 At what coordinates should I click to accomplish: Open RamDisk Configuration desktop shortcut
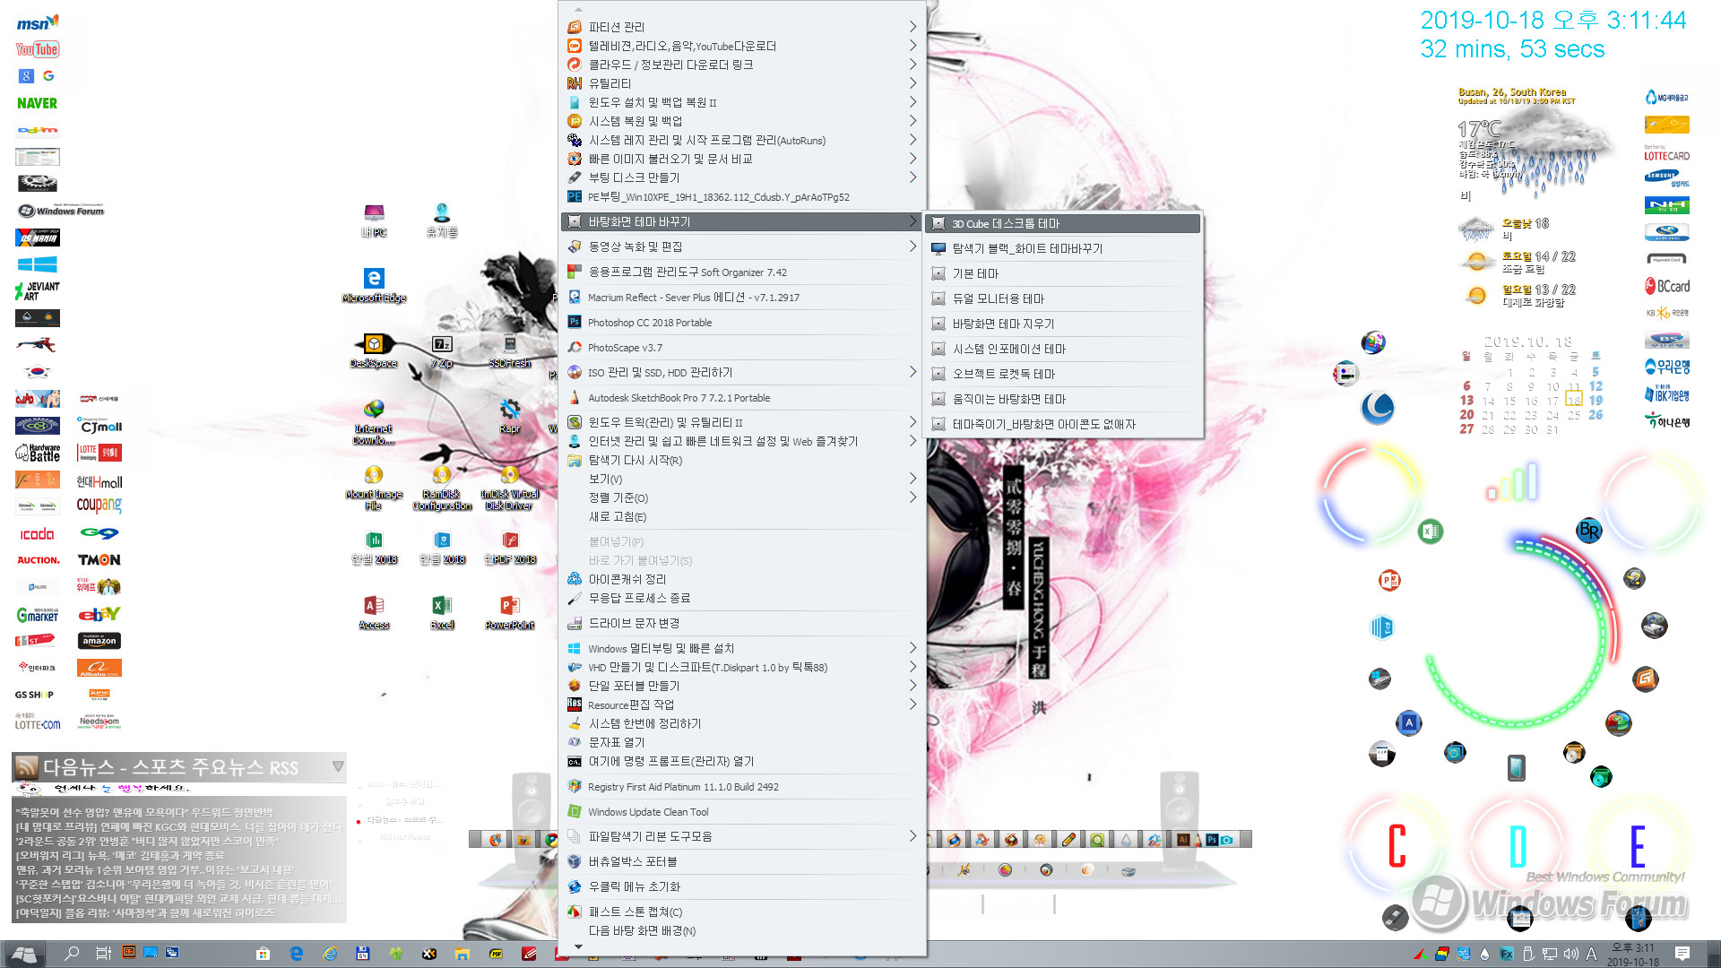(442, 488)
